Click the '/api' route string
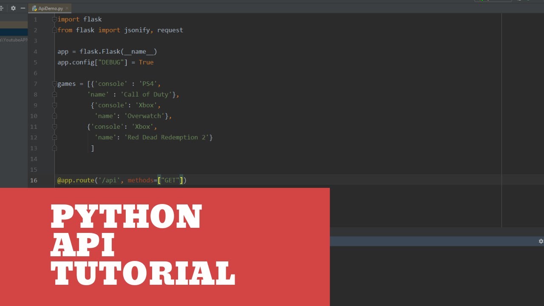Image resolution: width=544 pixels, height=306 pixels. click(109, 180)
